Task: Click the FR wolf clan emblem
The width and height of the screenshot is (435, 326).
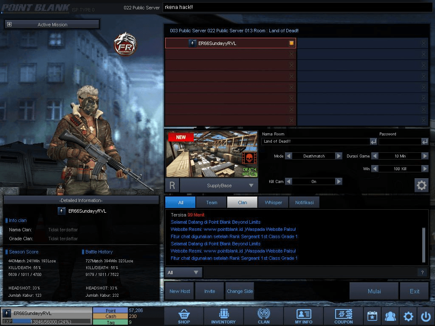Action: click(125, 44)
